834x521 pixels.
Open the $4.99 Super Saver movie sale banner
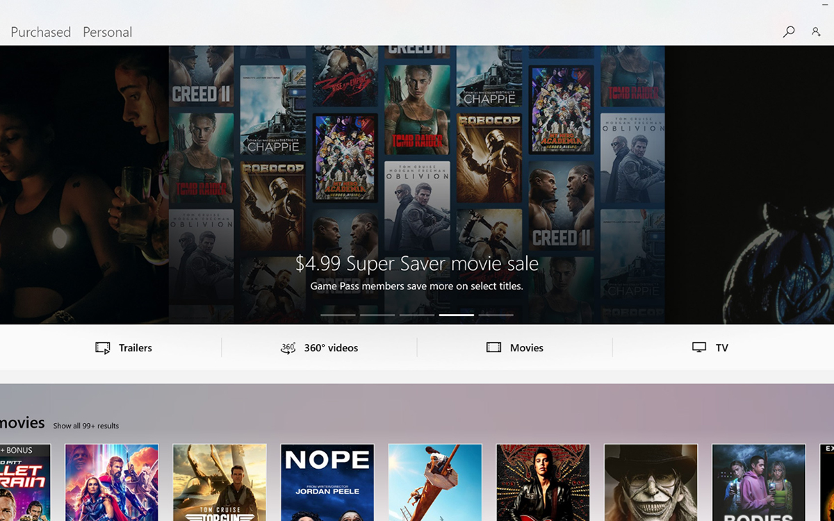point(417,184)
